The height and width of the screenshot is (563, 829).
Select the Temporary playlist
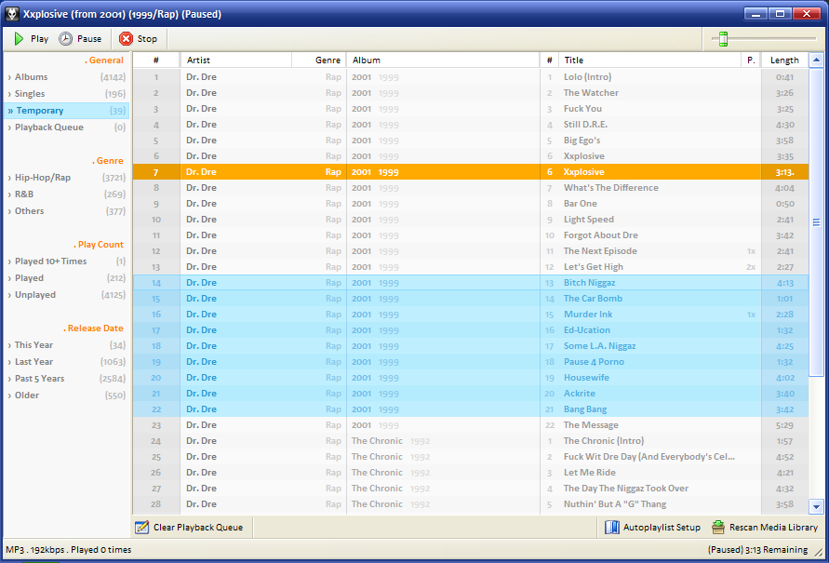[x=67, y=111]
